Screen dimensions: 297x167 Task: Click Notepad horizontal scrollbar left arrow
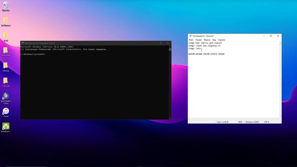point(189,119)
